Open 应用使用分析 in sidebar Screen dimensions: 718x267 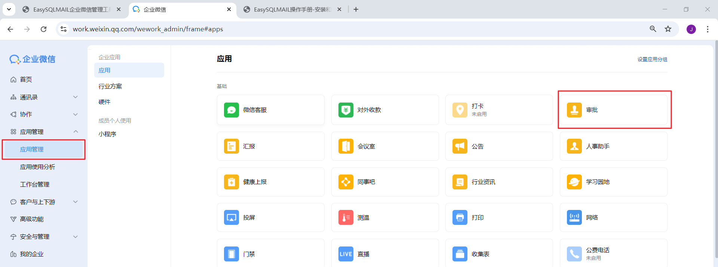(x=37, y=167)
